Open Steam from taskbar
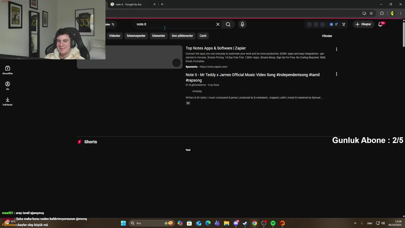 point(245,223)
